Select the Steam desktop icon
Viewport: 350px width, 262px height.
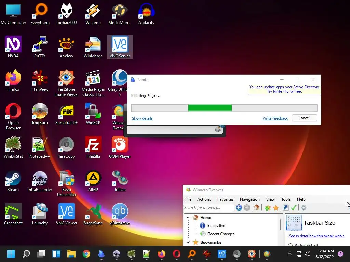coord(13,181)
